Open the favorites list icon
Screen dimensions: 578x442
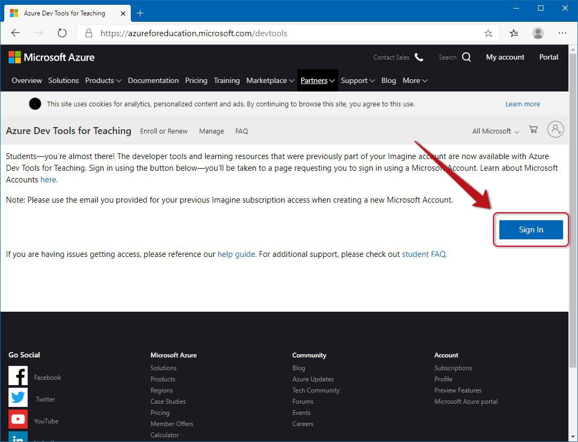pos(514,33)
